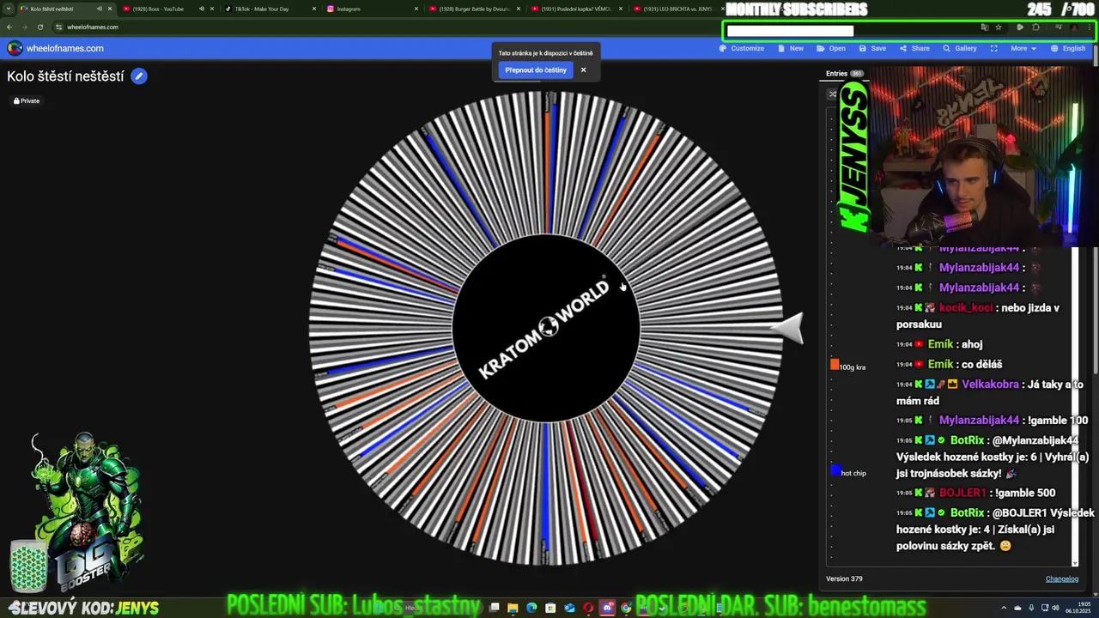Show hidden system tray icons

tap(1004, 608)
